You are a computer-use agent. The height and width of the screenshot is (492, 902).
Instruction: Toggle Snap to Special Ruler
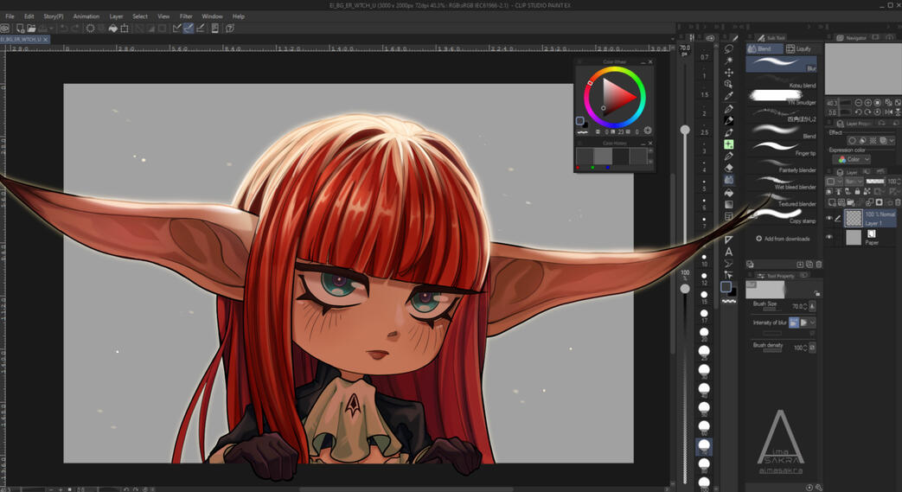(189, 28)
